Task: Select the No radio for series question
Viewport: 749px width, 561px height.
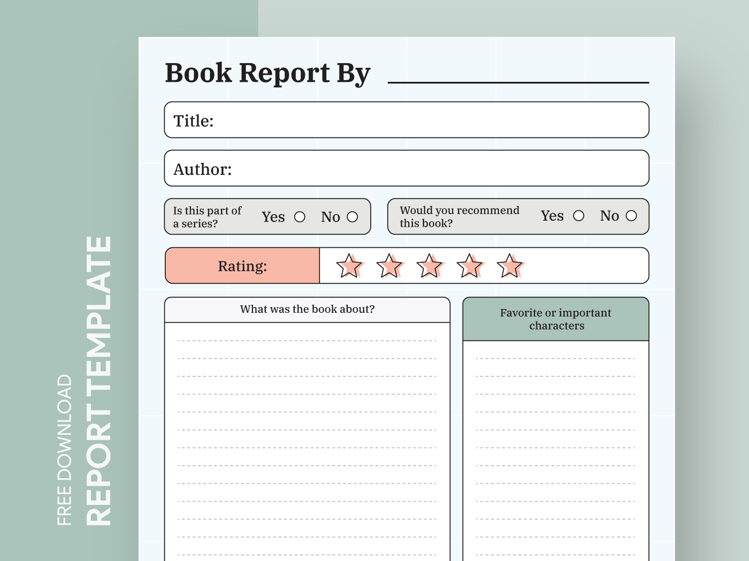Action: [x=352, y=216]
